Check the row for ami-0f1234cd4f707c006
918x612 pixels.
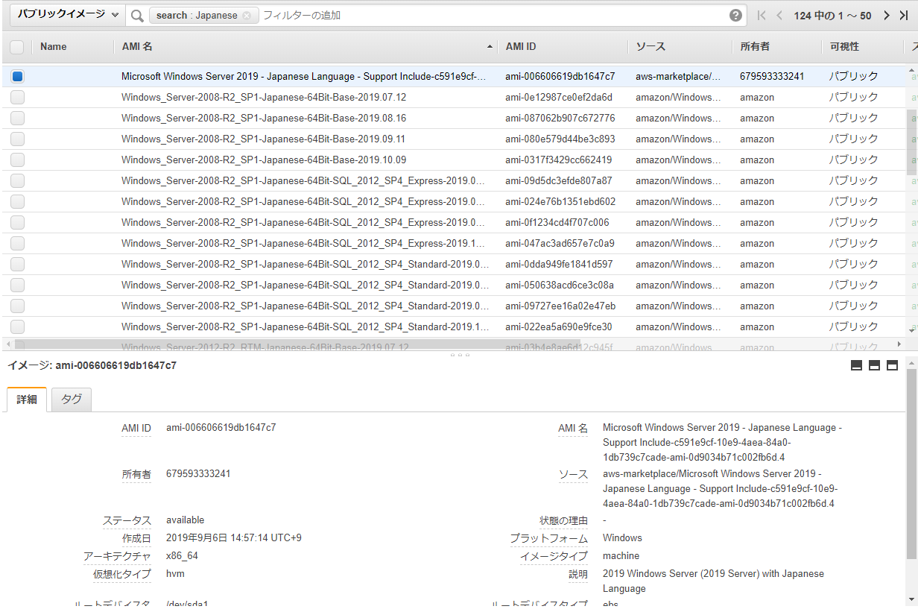[17, 222]
